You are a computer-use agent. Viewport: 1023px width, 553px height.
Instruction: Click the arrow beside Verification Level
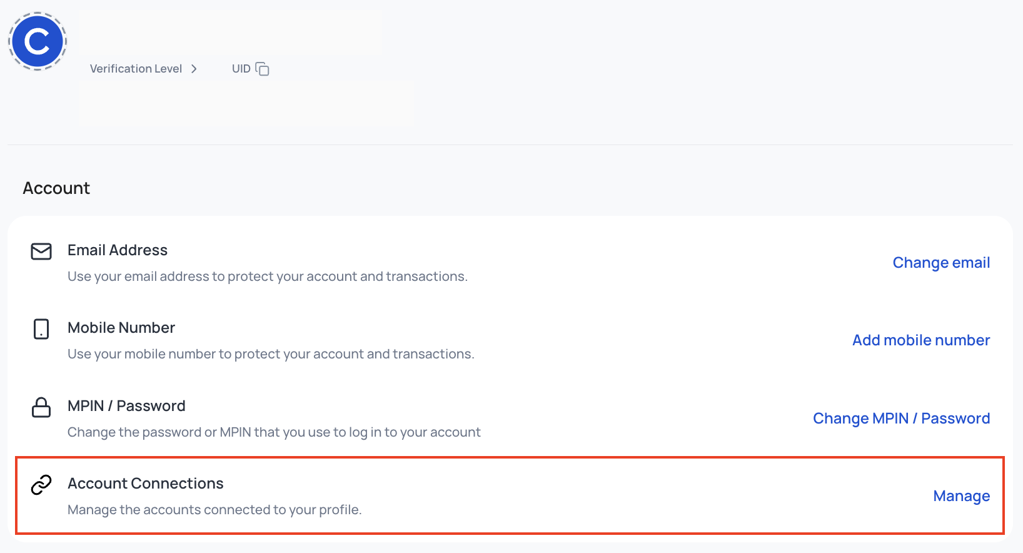click(194, 69)
